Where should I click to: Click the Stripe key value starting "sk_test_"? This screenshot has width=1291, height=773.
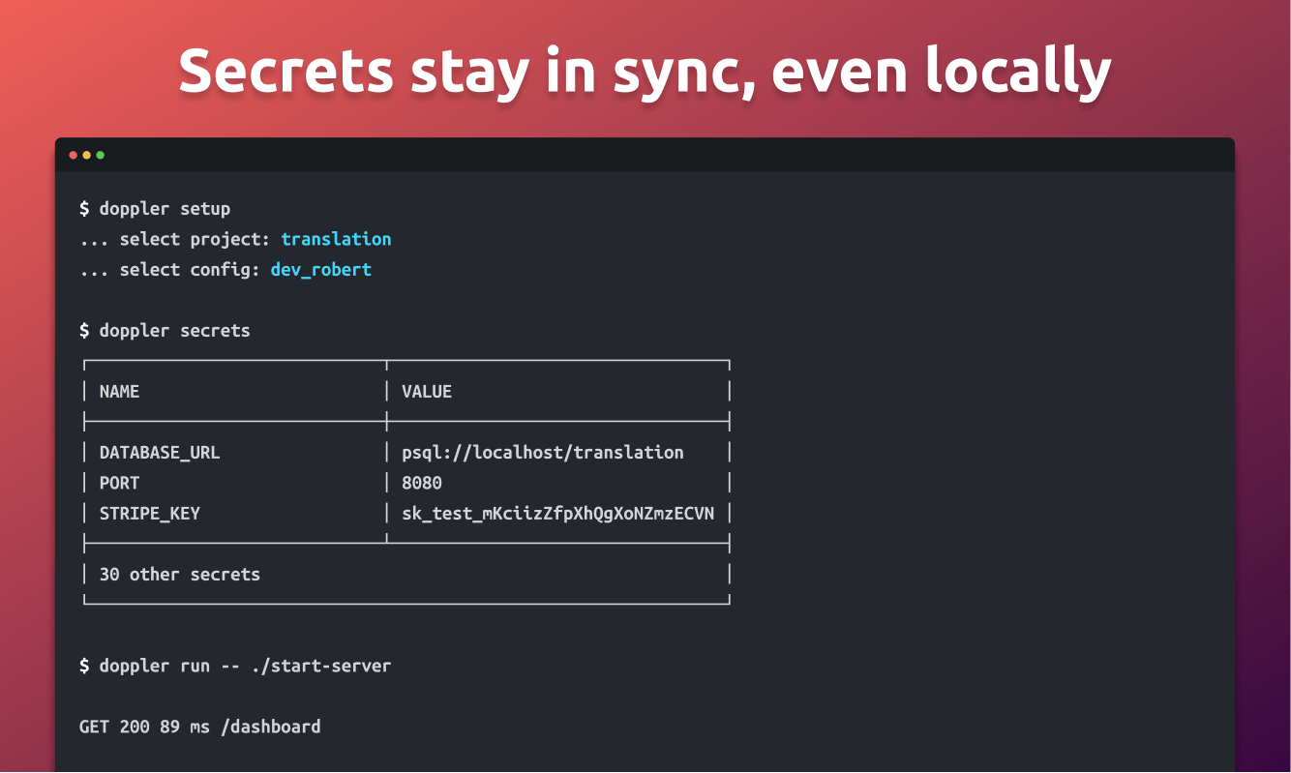(x=558, y=514)
